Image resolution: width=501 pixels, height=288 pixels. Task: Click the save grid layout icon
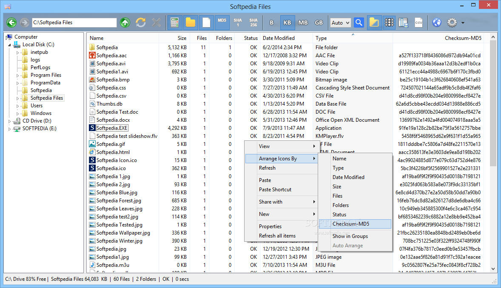coord(403,22)
